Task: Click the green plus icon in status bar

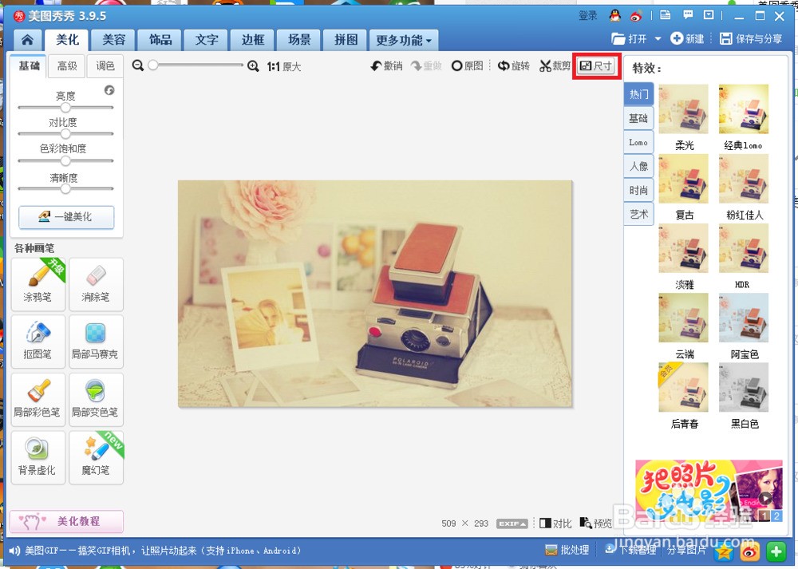Action: click(776, 551)
